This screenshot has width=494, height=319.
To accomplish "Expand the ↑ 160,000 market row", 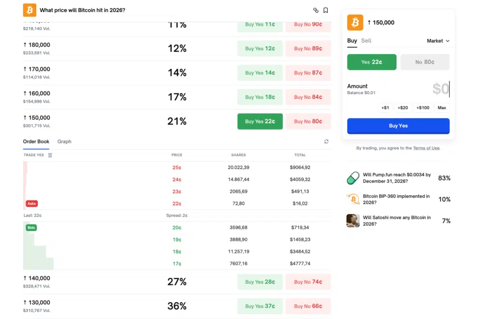I will 96,97.
